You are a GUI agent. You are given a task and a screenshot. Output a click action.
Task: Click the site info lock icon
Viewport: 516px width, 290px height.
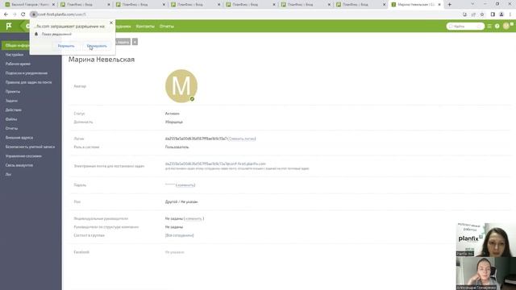(x=34, y=14)
